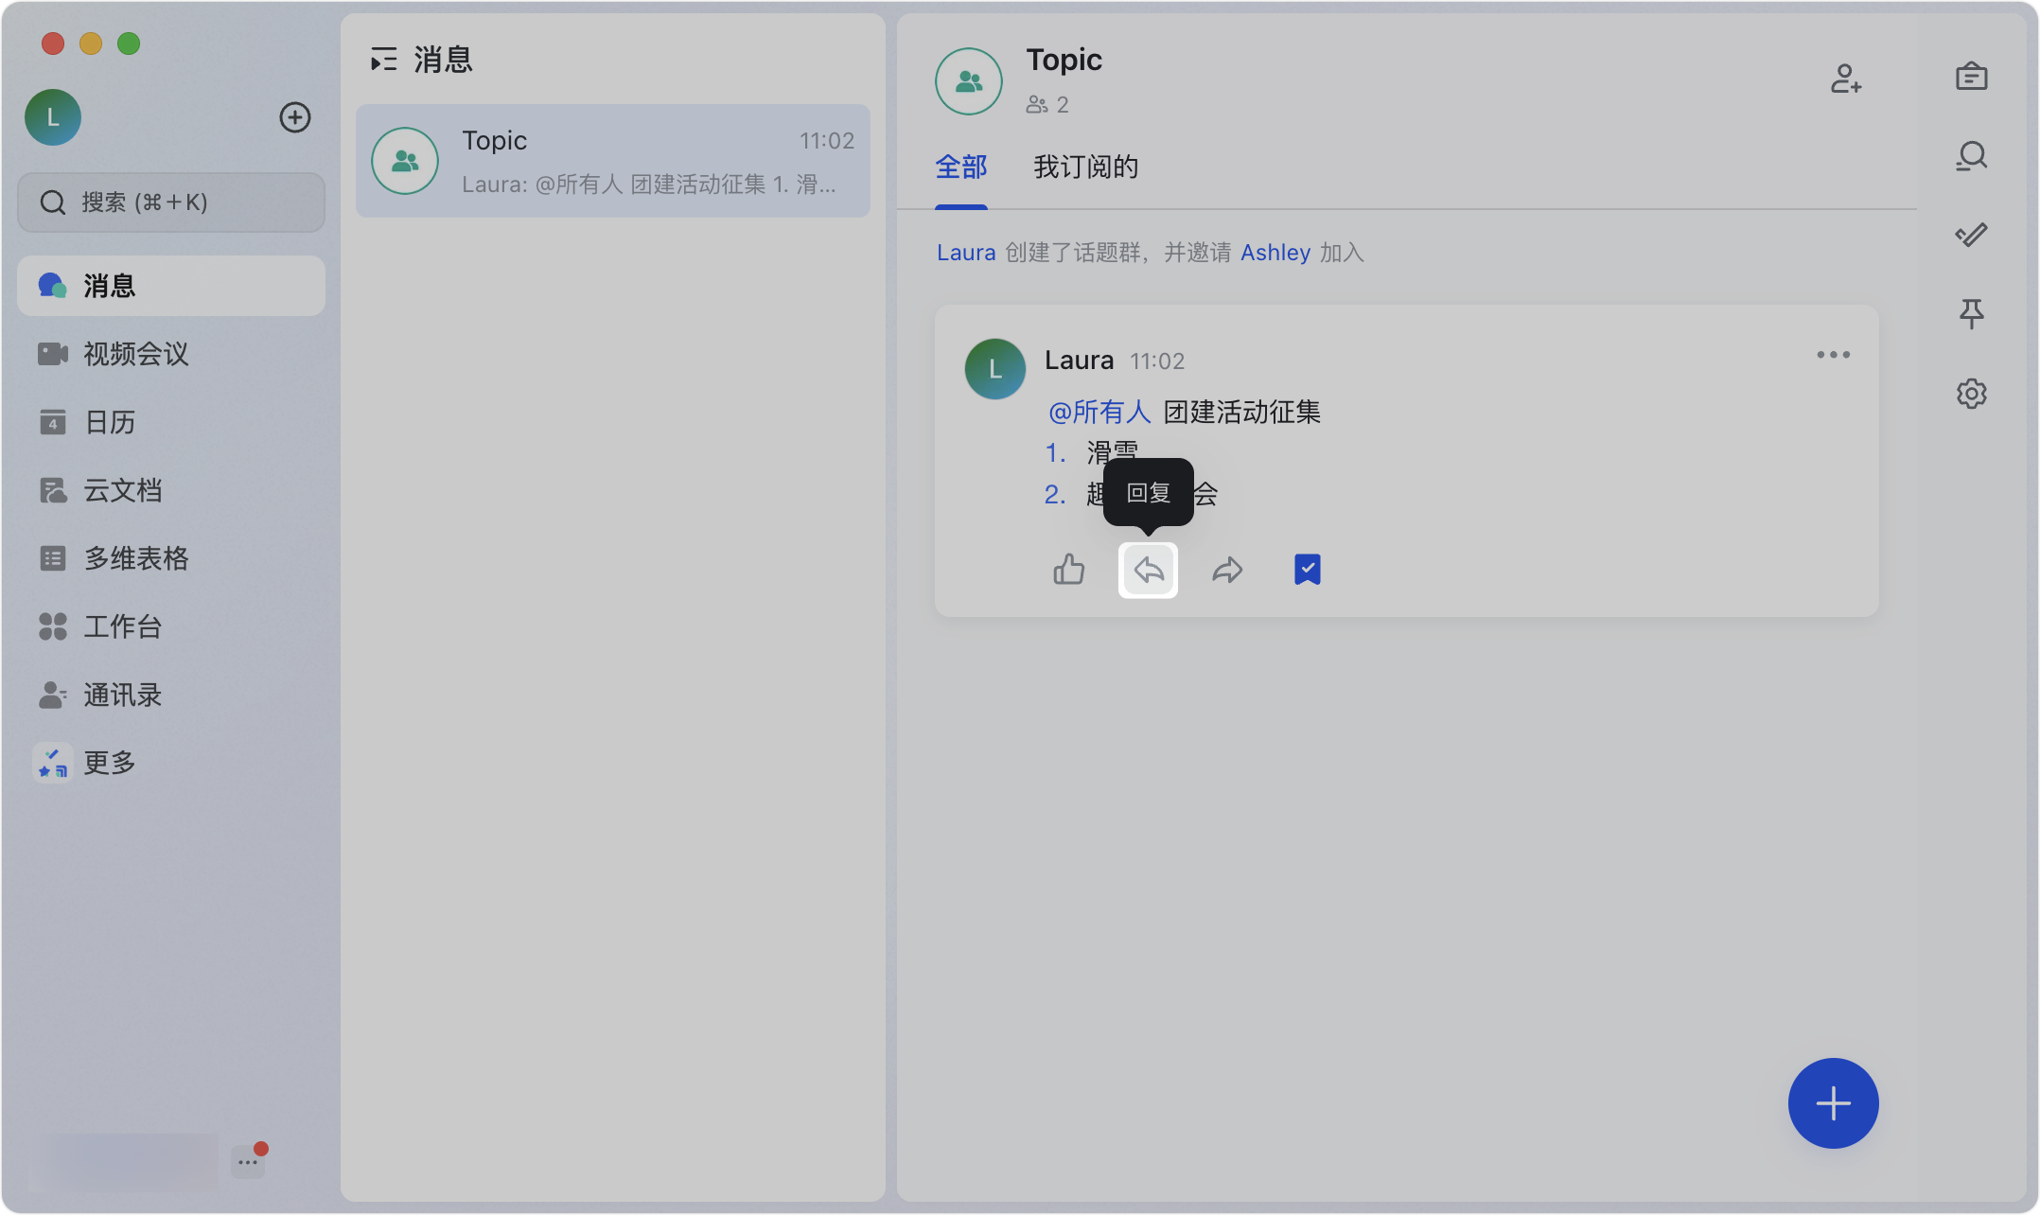Switch to 我订阅的 tab
Screen dimensions: 2040x1215
click(1085, 167)
